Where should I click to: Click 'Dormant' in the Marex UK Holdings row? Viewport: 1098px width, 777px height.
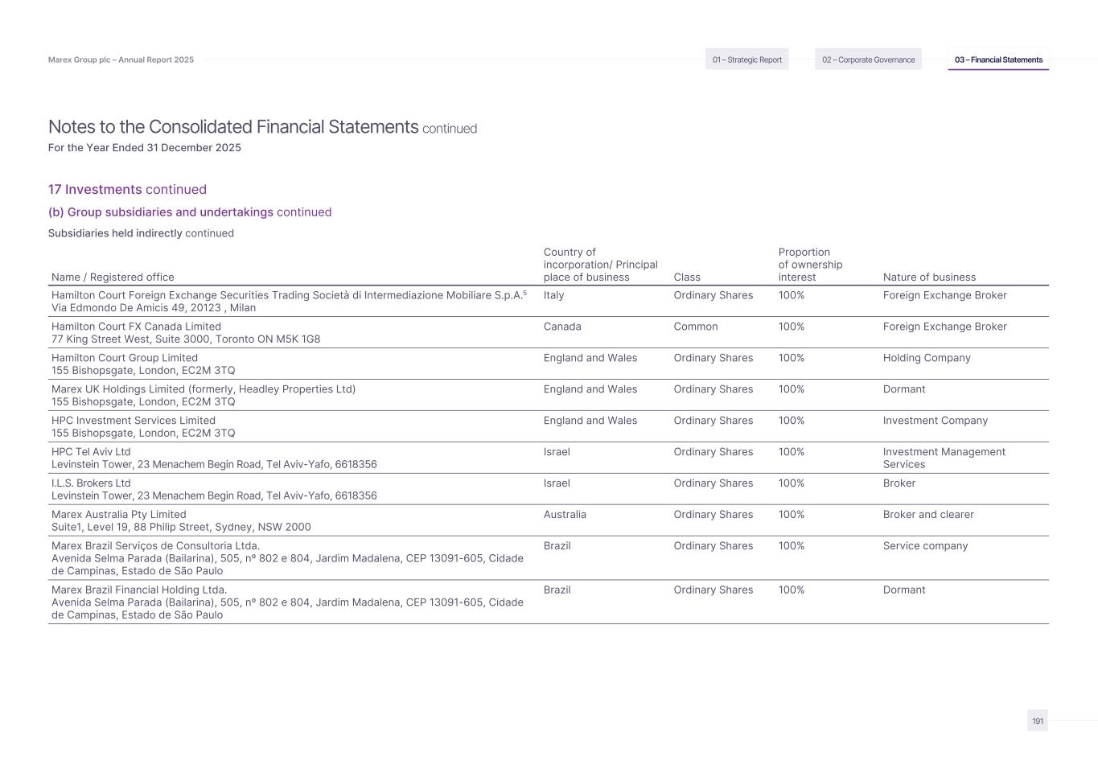(904, 389)
